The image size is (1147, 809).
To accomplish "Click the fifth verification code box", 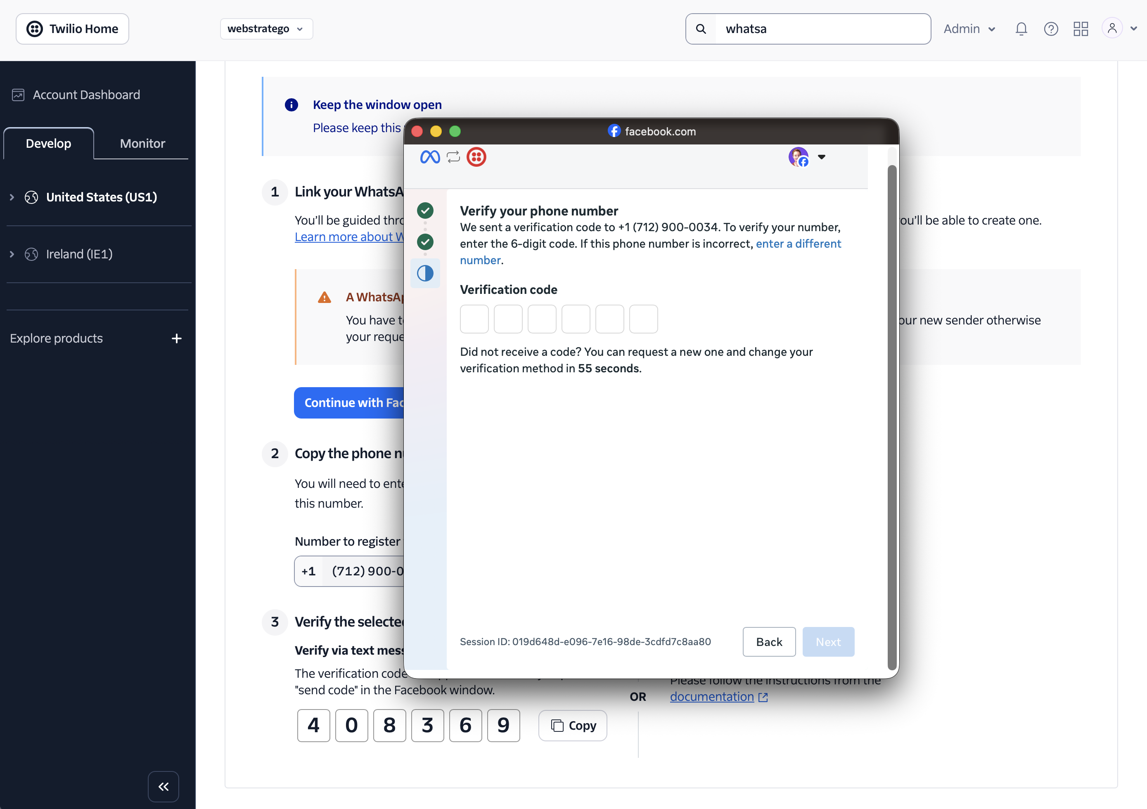I will click(610, 319).
